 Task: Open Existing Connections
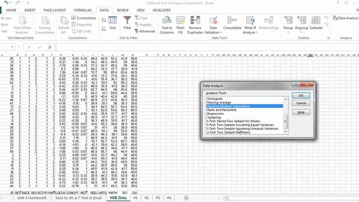point(45,25)
